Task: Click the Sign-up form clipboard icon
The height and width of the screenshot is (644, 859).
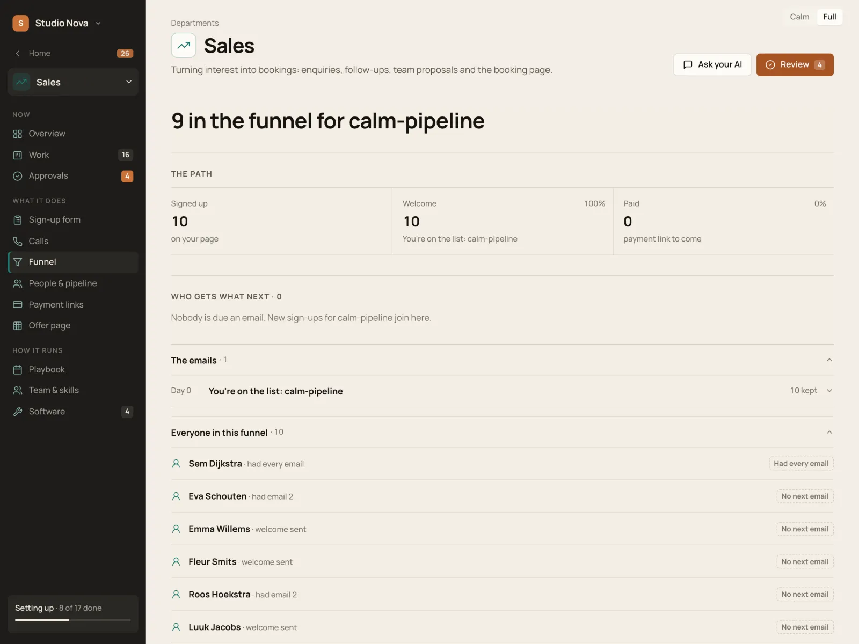Action: (x=18, y=220)
